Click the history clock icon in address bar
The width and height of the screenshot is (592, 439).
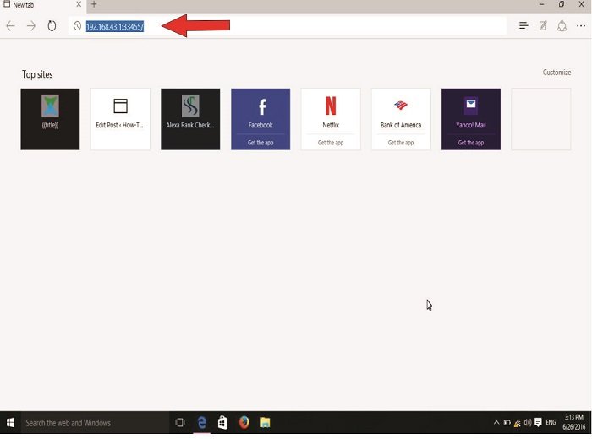(77, 26)
